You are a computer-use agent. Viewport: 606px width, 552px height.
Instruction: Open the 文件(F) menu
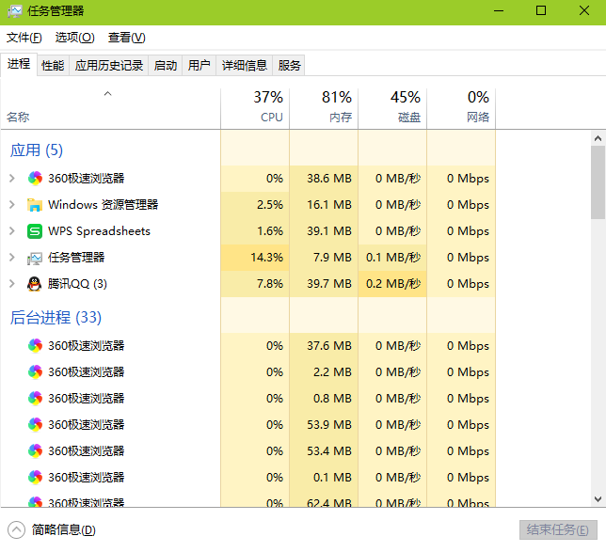coord(24,38)
